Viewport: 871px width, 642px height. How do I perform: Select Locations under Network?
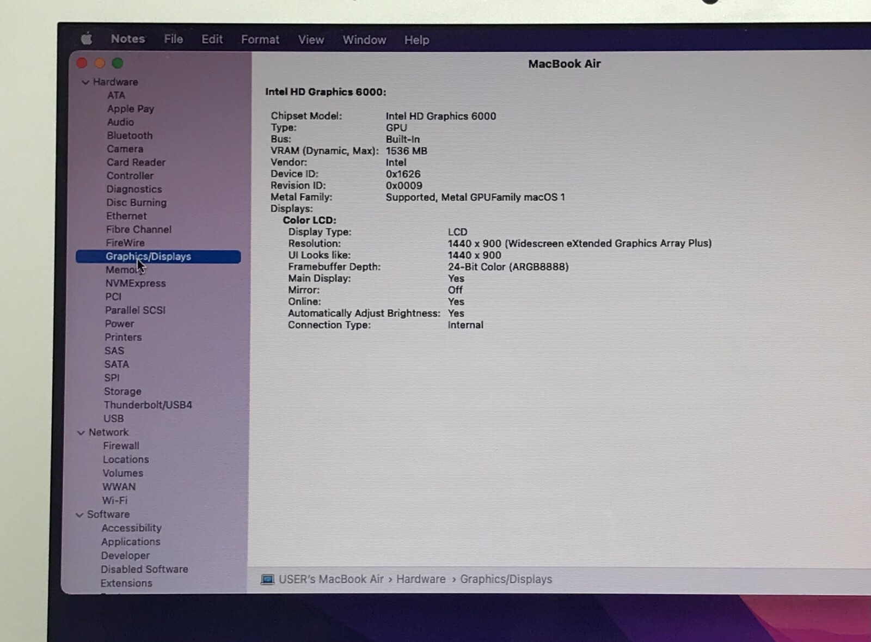(126, 460)
